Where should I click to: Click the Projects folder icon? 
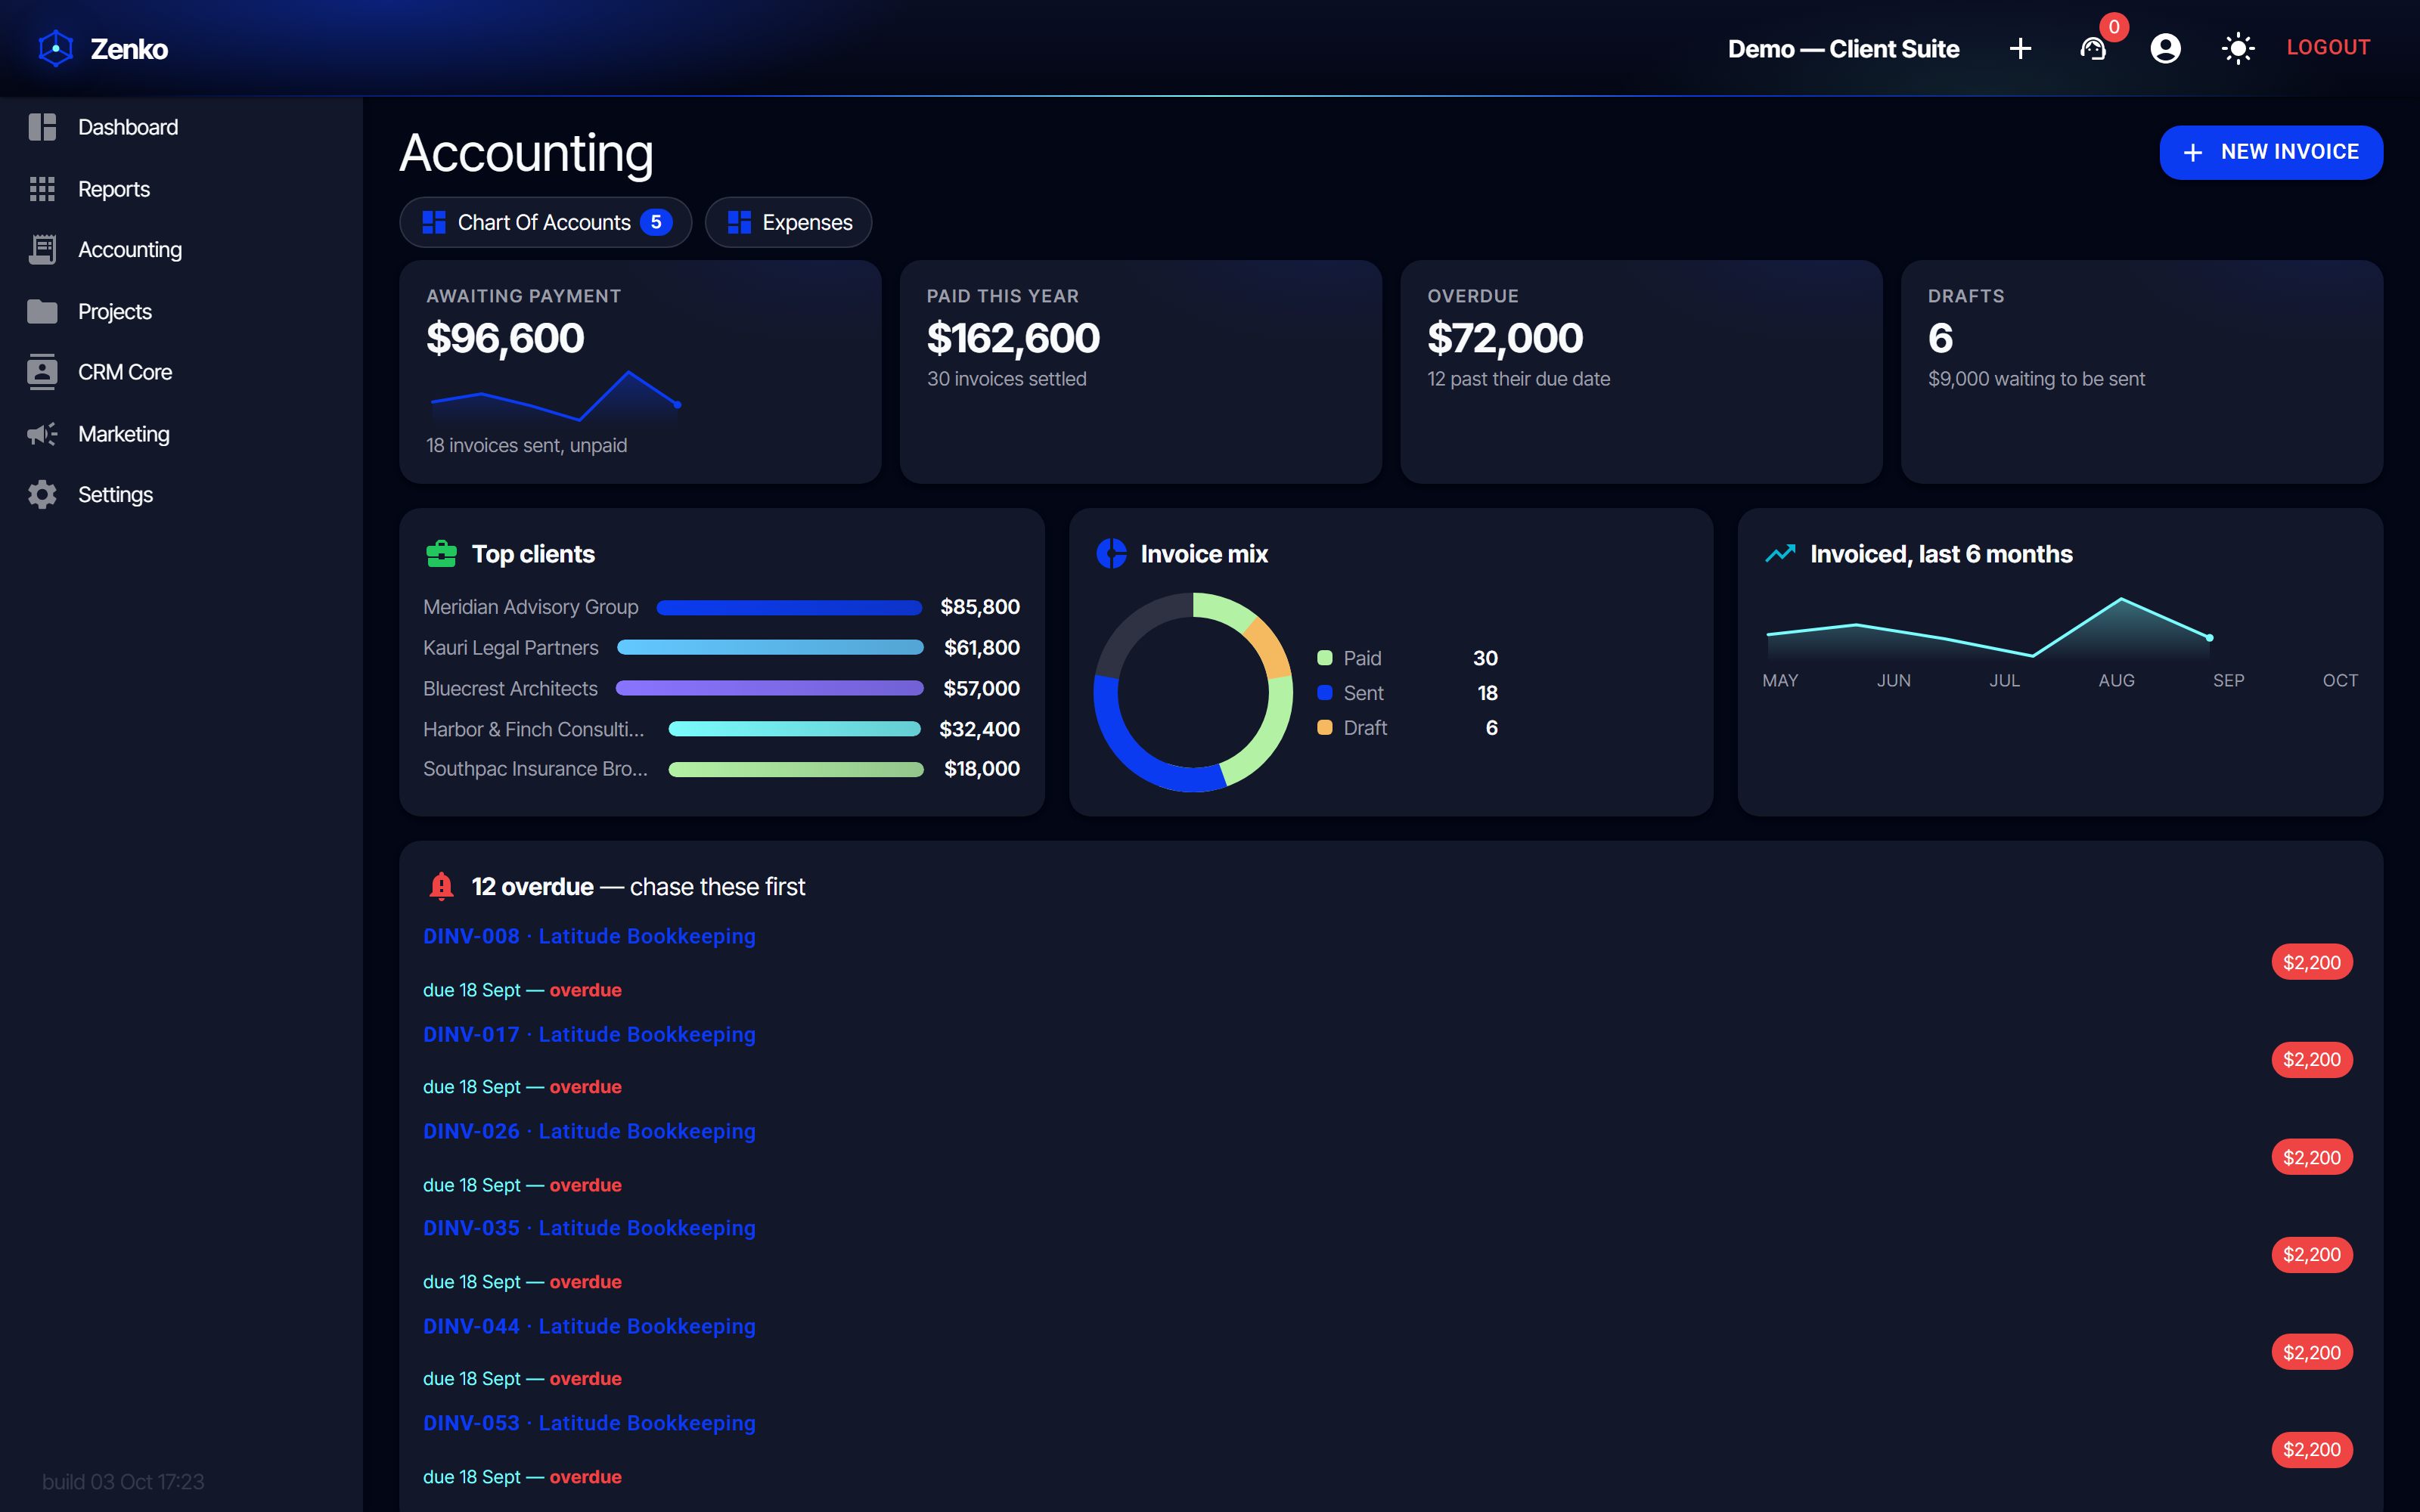[42, 311]
